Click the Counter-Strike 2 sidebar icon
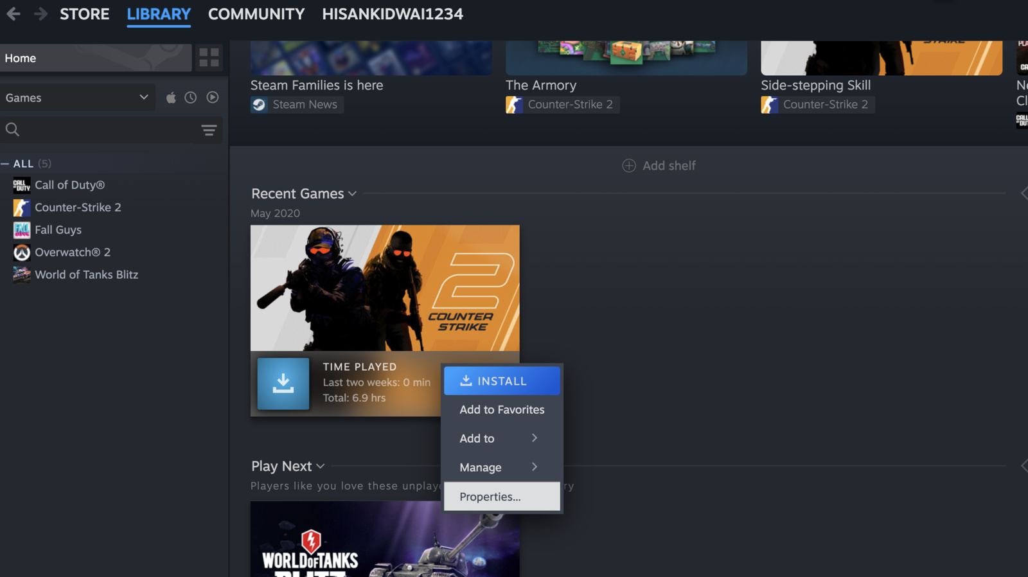Image resolution: width=1028 pixels, height=577 pixels. click(22, 208)
